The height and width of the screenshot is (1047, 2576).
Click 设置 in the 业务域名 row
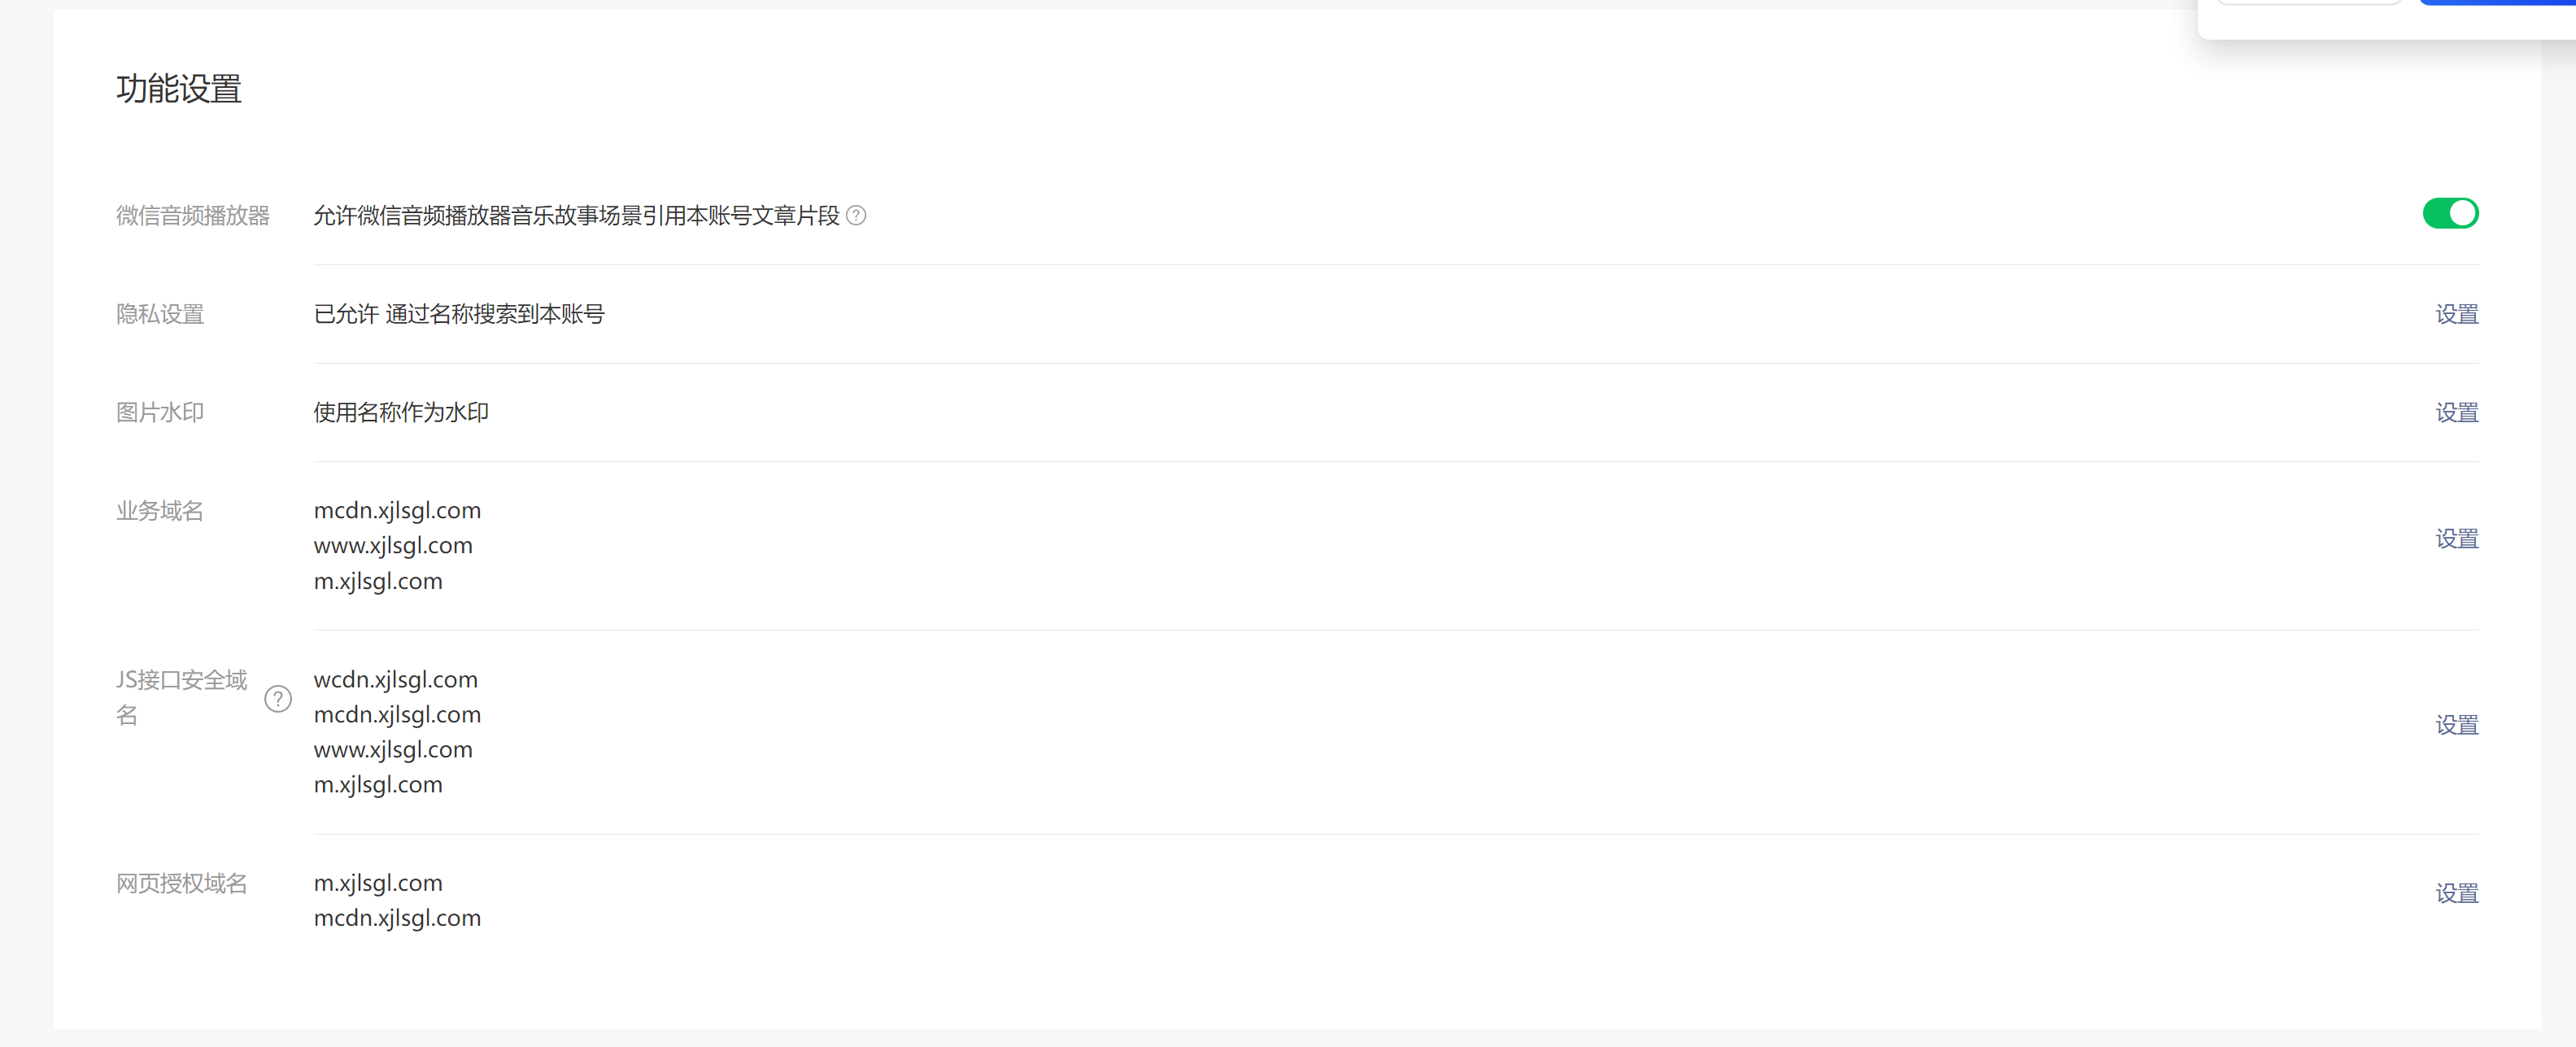[x=2456, y=538]
